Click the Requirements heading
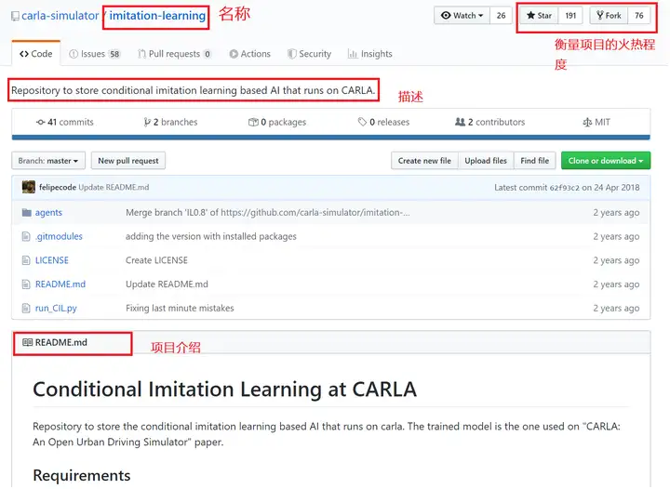Image resolution: width=670 pixels, height=489 pixels. [82, 475]
